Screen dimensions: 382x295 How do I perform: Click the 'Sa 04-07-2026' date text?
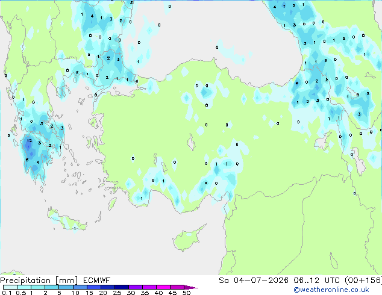click(x=254, y=281)
